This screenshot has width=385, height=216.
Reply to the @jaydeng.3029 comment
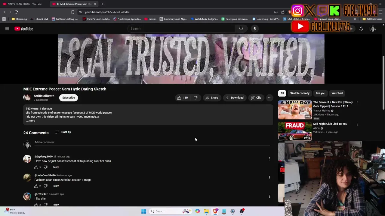click(x=56, y=167)
